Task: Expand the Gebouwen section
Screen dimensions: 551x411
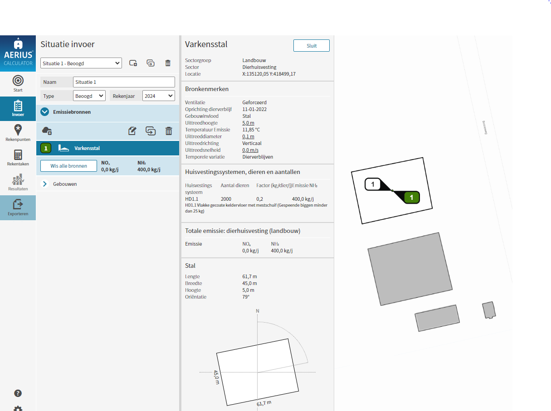Action: (x=44, y=184)
